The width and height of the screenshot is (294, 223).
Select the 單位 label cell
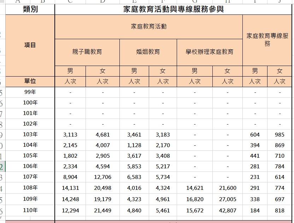(30, 82)
